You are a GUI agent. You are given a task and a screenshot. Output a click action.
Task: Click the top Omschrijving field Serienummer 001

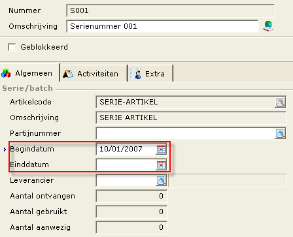(x=162, y=26)
